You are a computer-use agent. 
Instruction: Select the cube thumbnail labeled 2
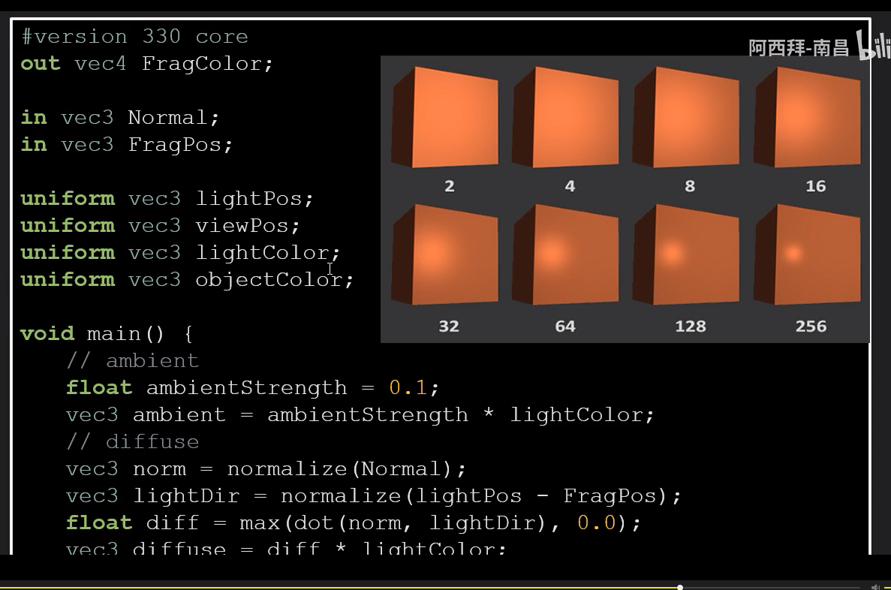coord(448,116)
